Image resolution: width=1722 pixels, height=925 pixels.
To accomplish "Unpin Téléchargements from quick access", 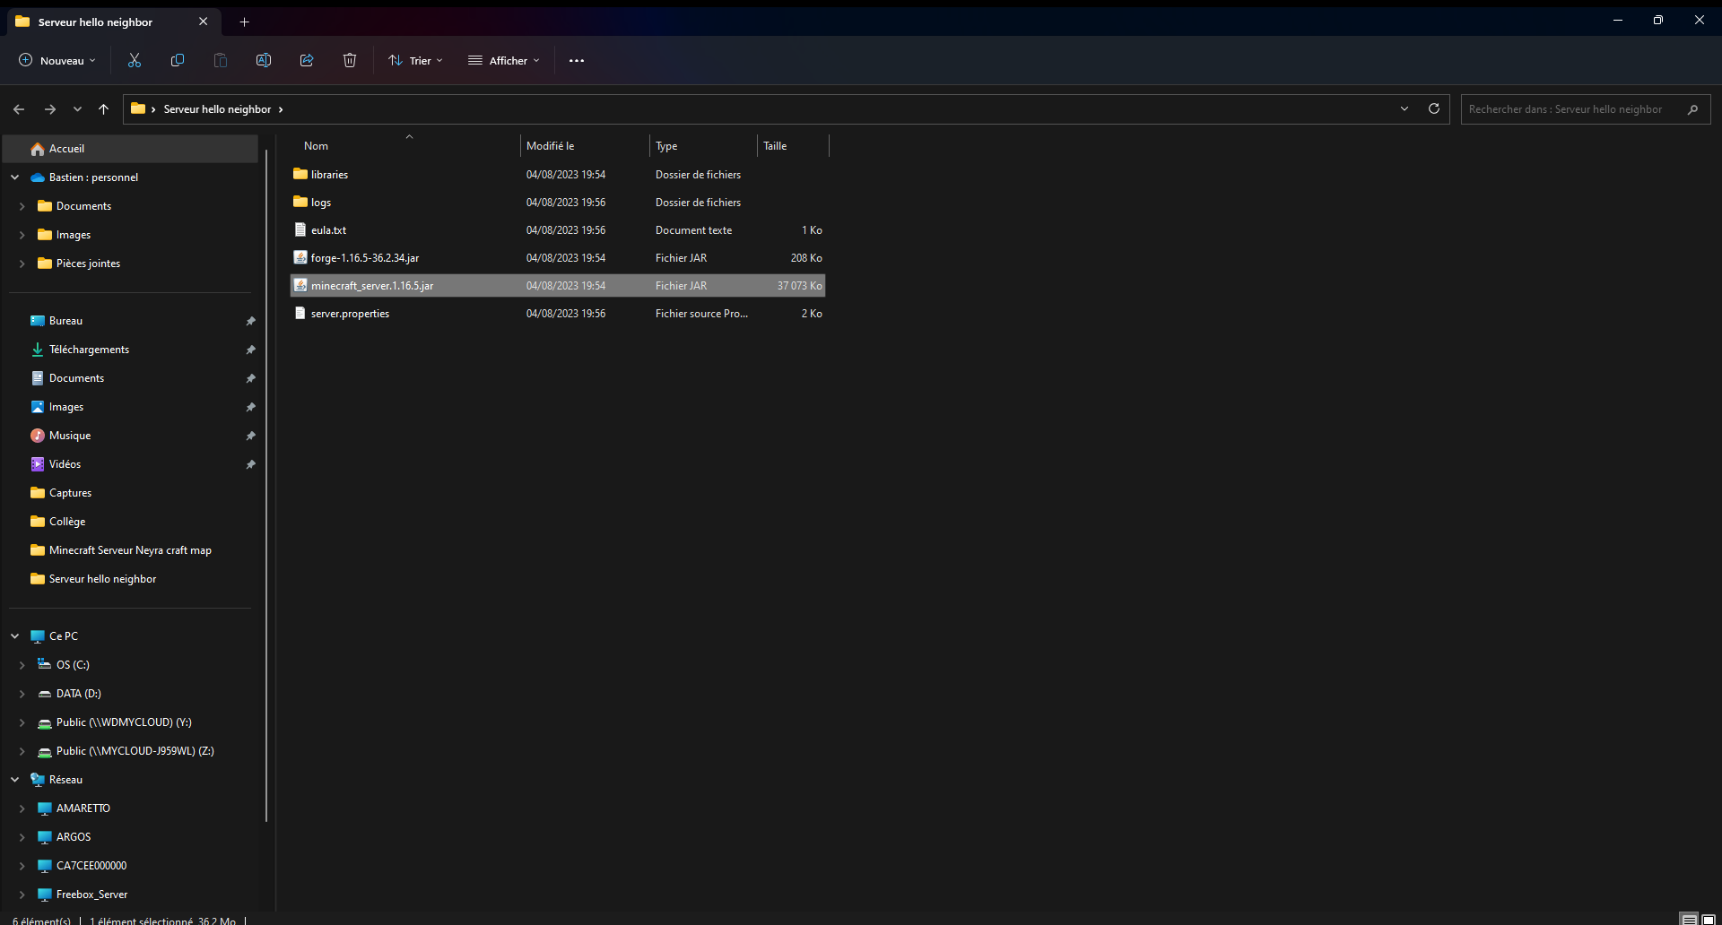I will (251, 350).
